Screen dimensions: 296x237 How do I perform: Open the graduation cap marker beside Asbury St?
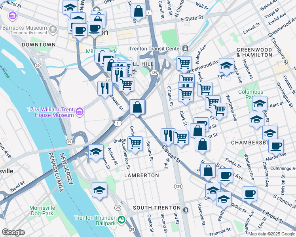[96, 153]
